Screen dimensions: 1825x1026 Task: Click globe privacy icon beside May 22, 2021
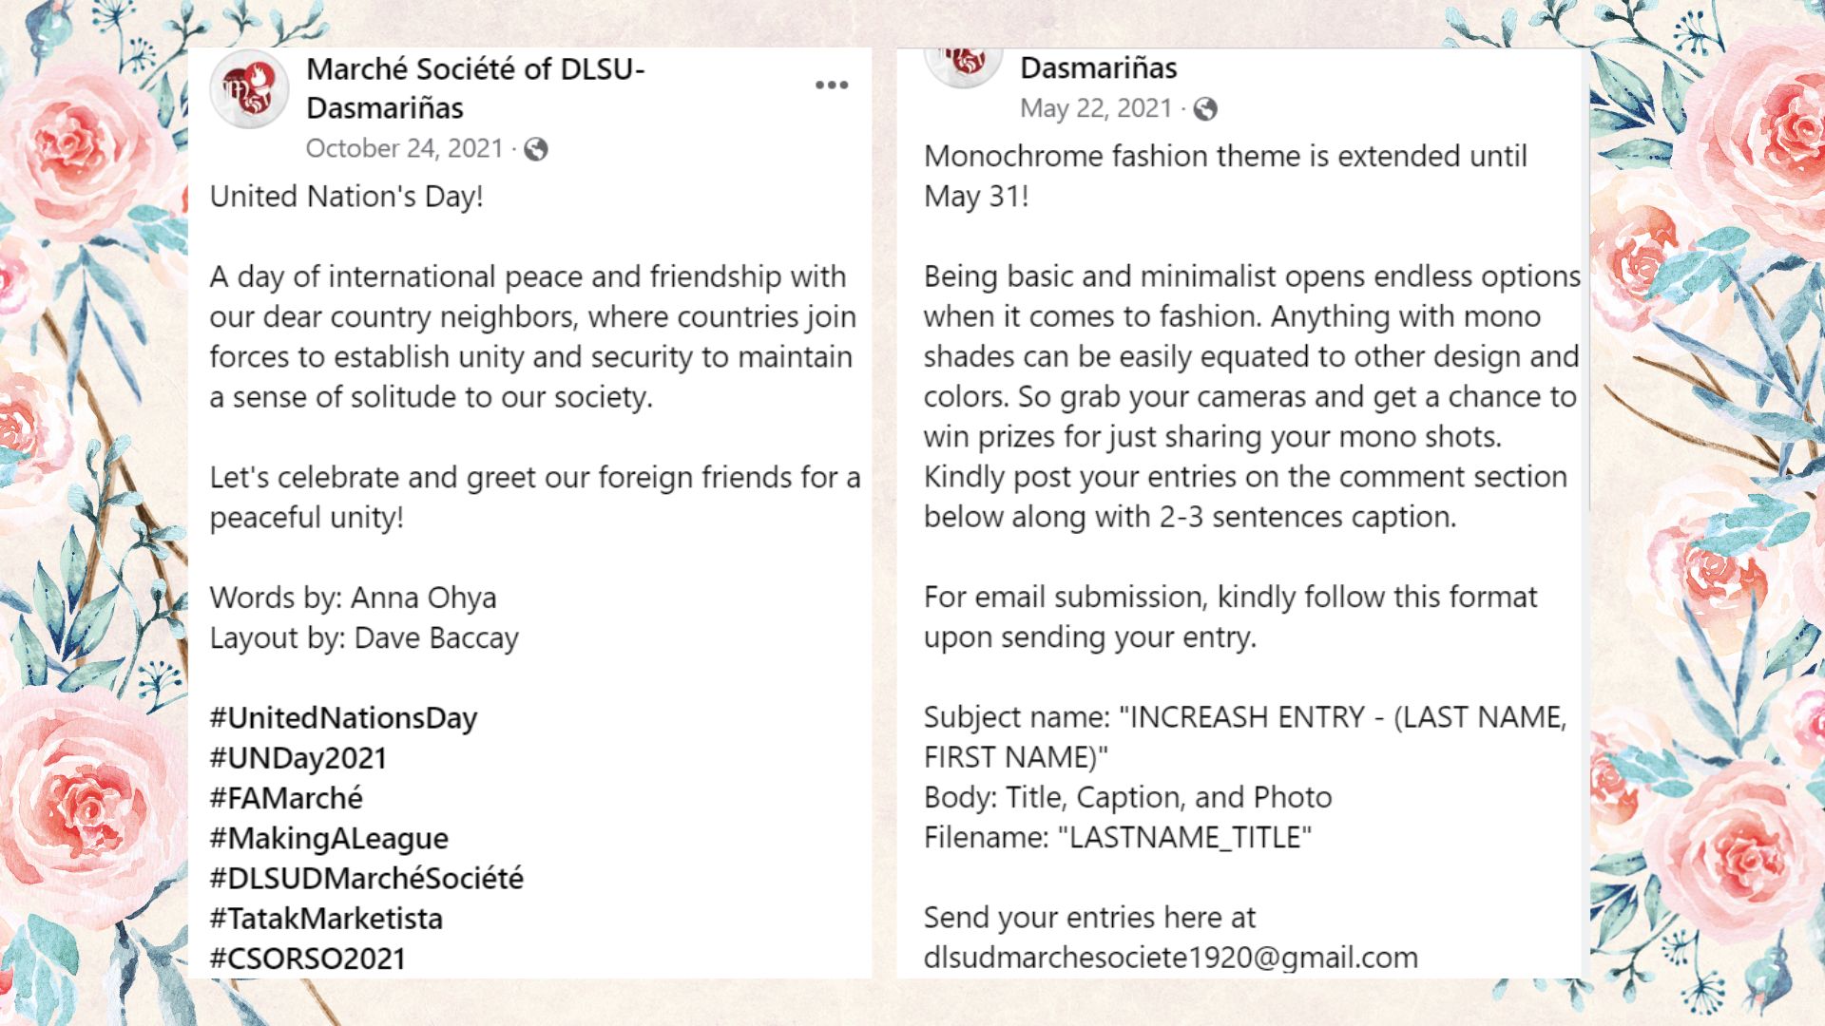[x=1205, y=109]
